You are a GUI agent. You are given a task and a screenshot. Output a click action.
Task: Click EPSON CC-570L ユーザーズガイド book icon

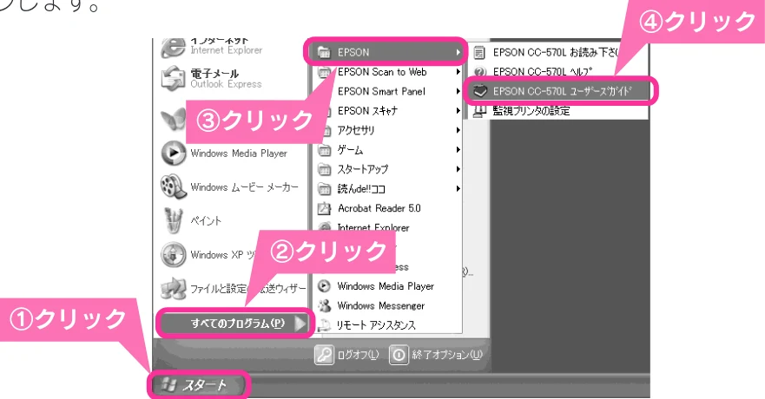click(480, 91)
